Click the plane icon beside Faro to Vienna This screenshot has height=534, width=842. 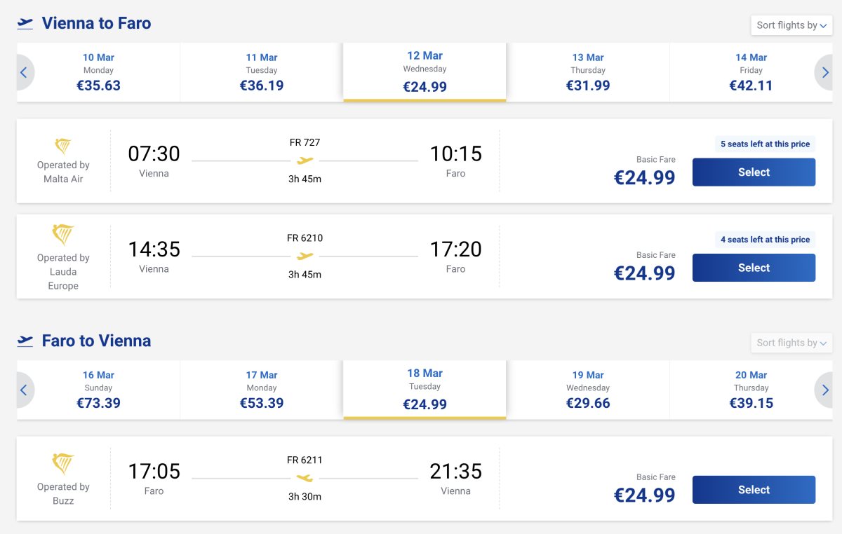pos(25,341)
